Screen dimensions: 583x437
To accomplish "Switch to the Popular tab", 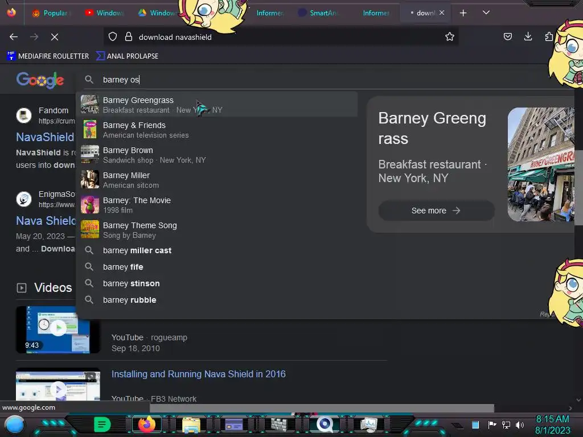I will tap(52, 13).
